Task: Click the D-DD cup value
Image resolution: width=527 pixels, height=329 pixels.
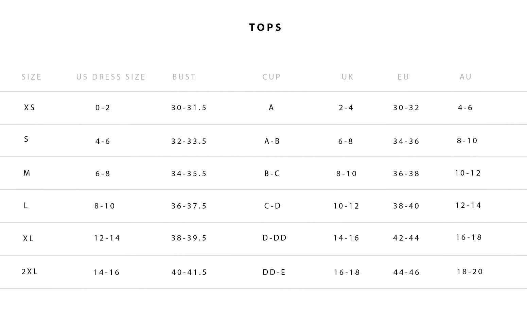Action: click(x=275, y=238)
